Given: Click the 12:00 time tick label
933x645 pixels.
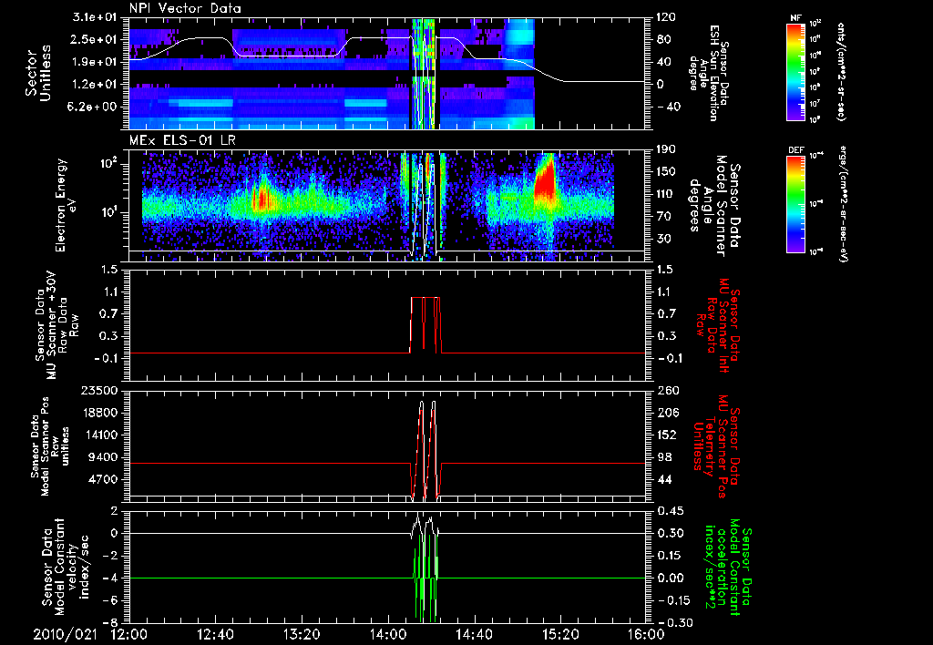Looking at the screenshot, I should 129,634.
